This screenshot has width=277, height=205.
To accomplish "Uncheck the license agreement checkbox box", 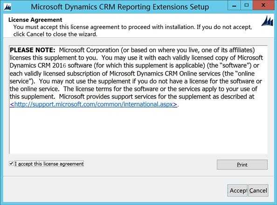I will pyautogui.click(x=11, y=164).
